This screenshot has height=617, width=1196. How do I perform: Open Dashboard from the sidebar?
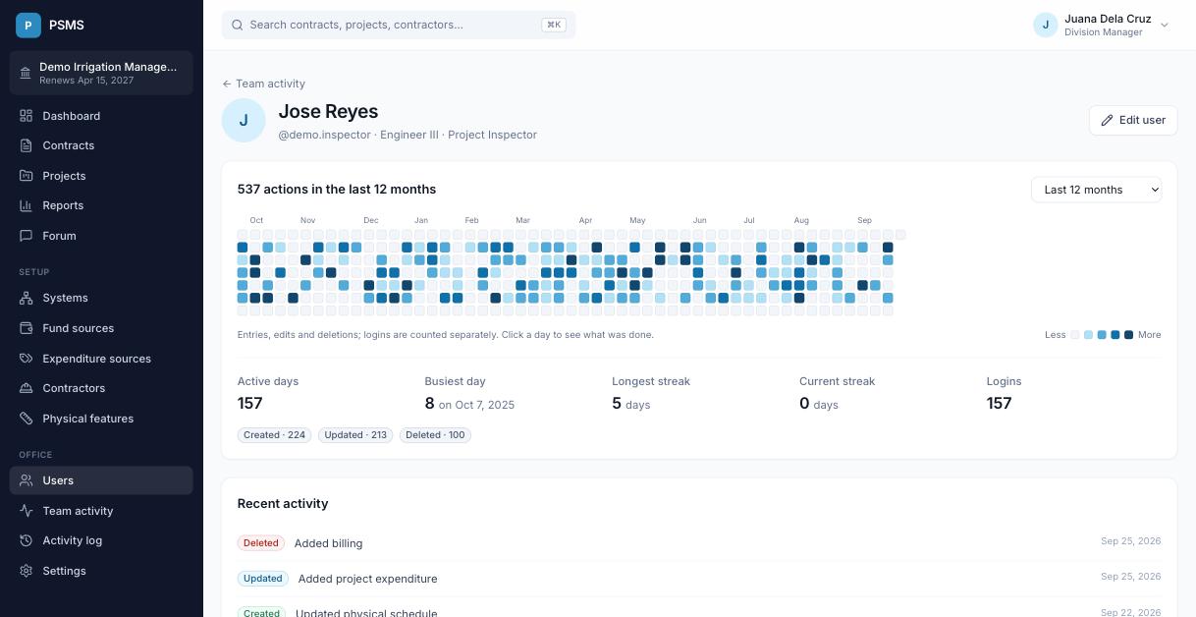[101, 116]
